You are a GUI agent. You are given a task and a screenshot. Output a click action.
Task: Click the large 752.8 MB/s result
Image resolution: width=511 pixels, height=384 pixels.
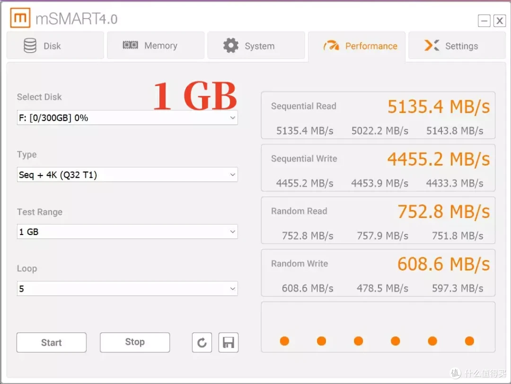443,211
